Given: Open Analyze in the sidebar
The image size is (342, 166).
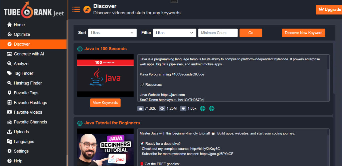Looking at the screenshot, I should click(x=33, y=64).
